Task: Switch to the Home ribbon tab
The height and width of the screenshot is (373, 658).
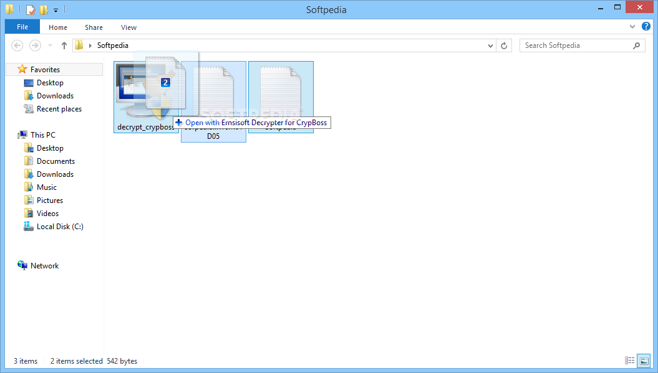Action: click(x=58, y=27)
